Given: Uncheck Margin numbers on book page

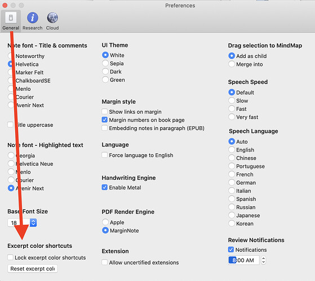Looking at the screenshot, I should click(x=104, y=119).
